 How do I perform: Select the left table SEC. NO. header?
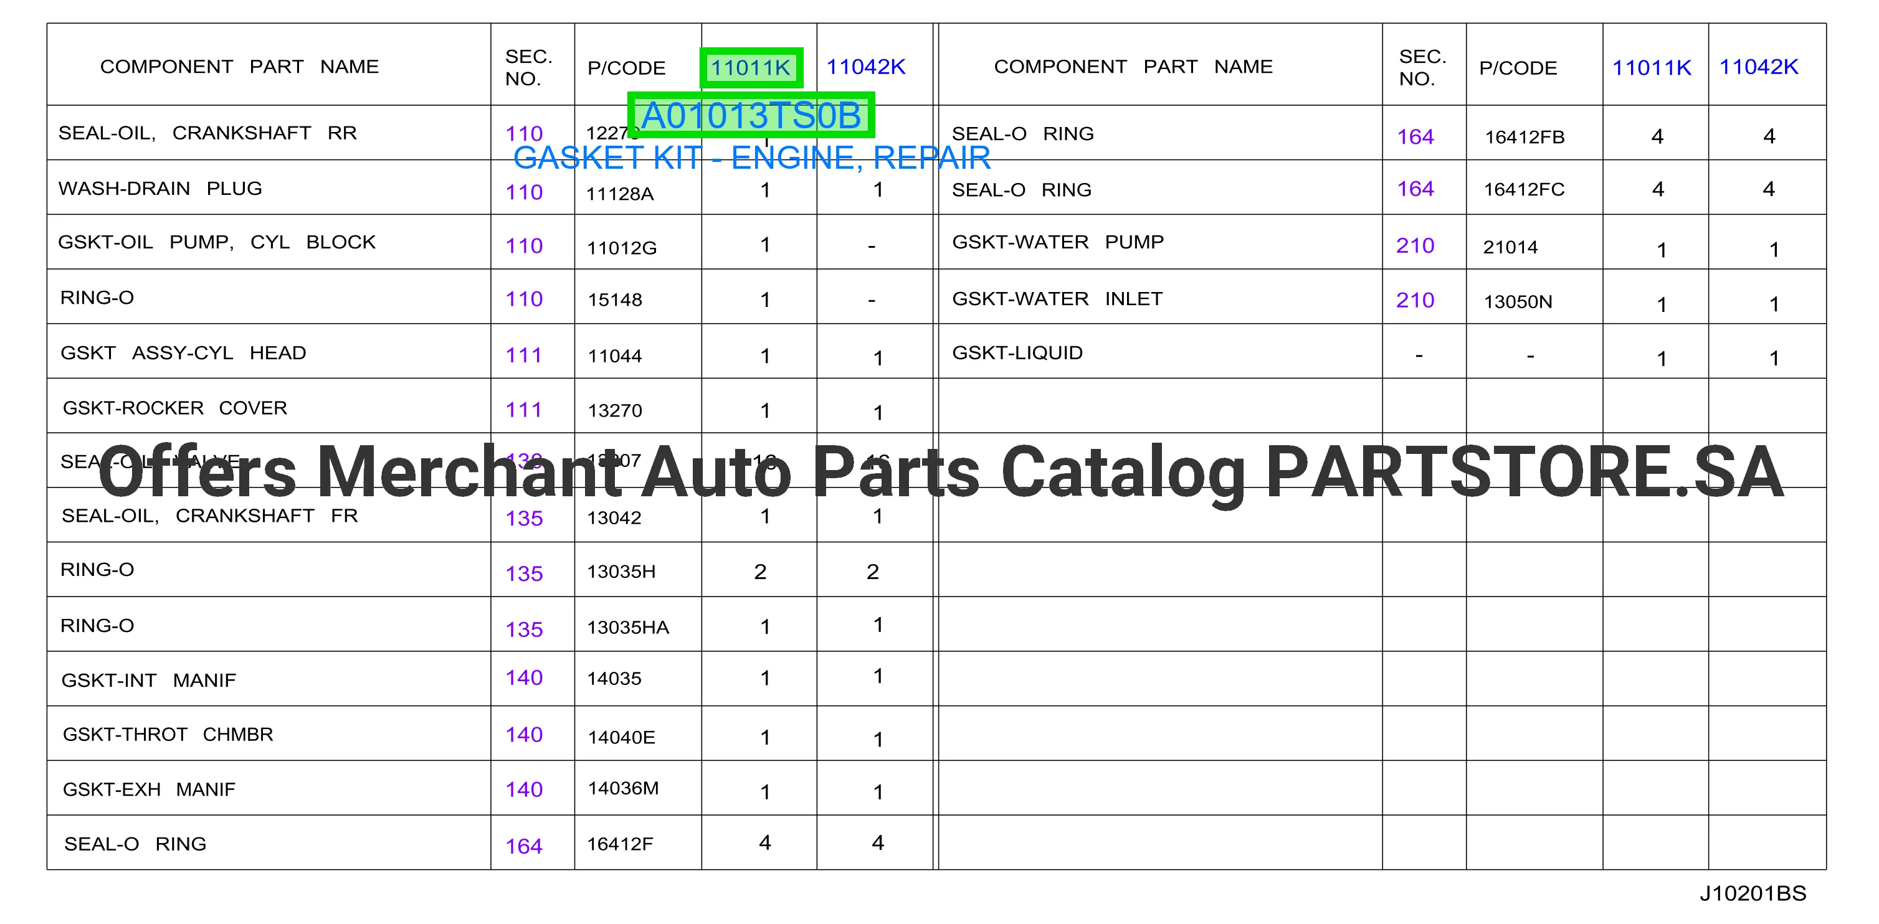click(x=529, y=68)
